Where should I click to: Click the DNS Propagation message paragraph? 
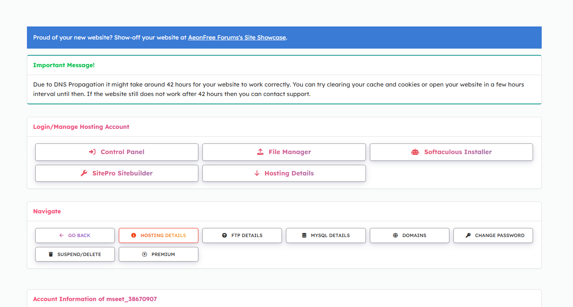279,89
